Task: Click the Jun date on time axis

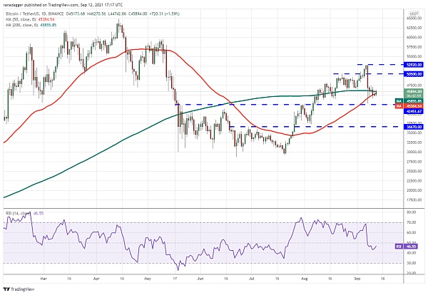Action: pyautogui.click(x=200, y=279)
